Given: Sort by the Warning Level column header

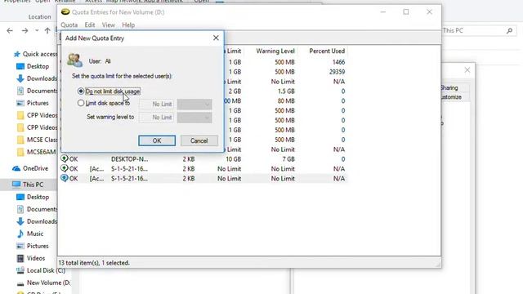Looking at the screenshot, I should 275,51.
